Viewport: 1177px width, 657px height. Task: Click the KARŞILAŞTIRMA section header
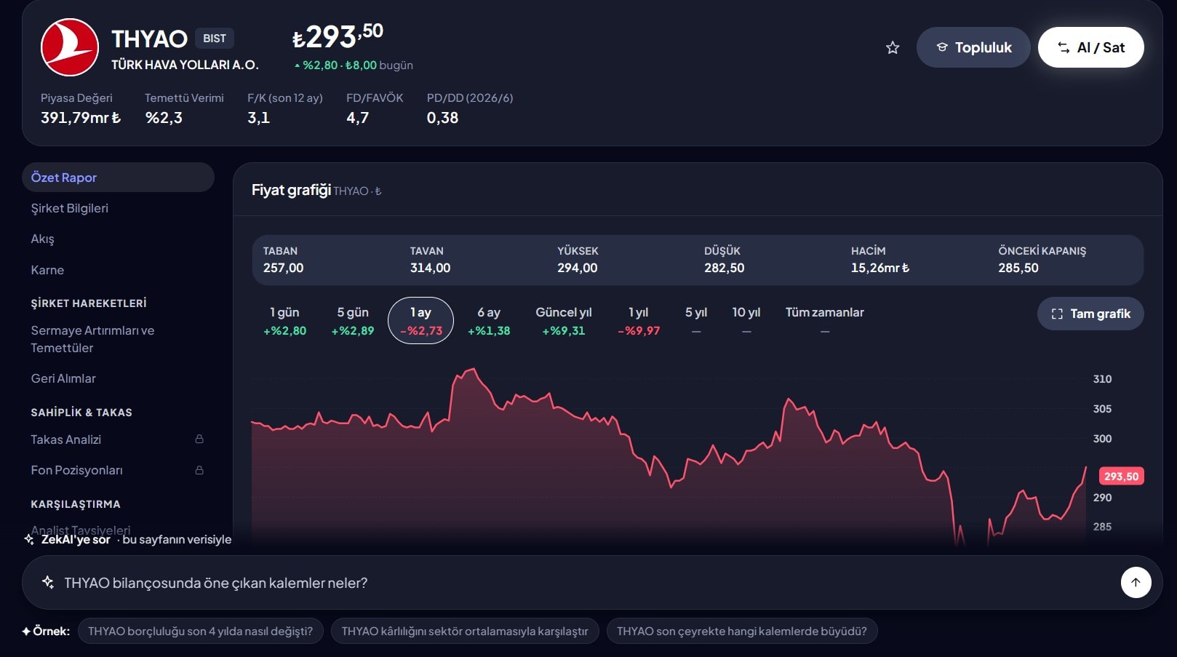[76, 504]
